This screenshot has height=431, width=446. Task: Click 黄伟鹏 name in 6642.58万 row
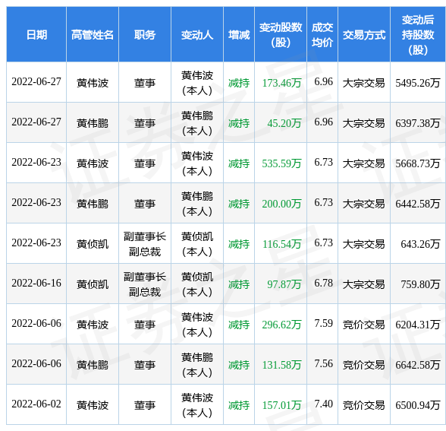(x=93, y=365)
